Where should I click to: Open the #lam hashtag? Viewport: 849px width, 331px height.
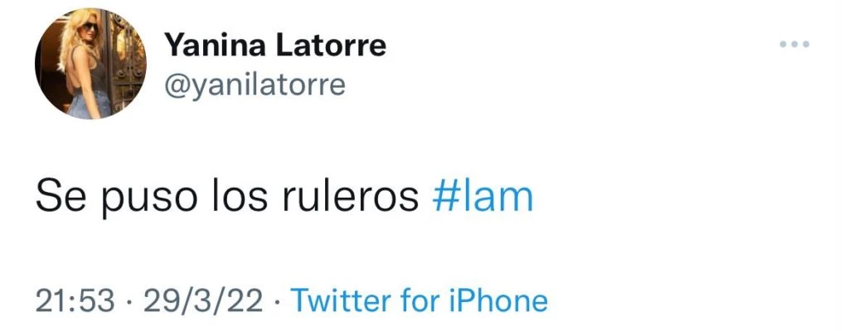[x=483, y=197]
